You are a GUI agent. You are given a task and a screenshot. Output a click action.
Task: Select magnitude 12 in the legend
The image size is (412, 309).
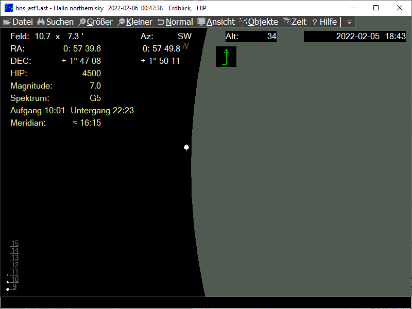coord(15,265)
